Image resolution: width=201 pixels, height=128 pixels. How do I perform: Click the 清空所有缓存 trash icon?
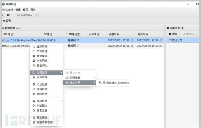coord(34,122)
